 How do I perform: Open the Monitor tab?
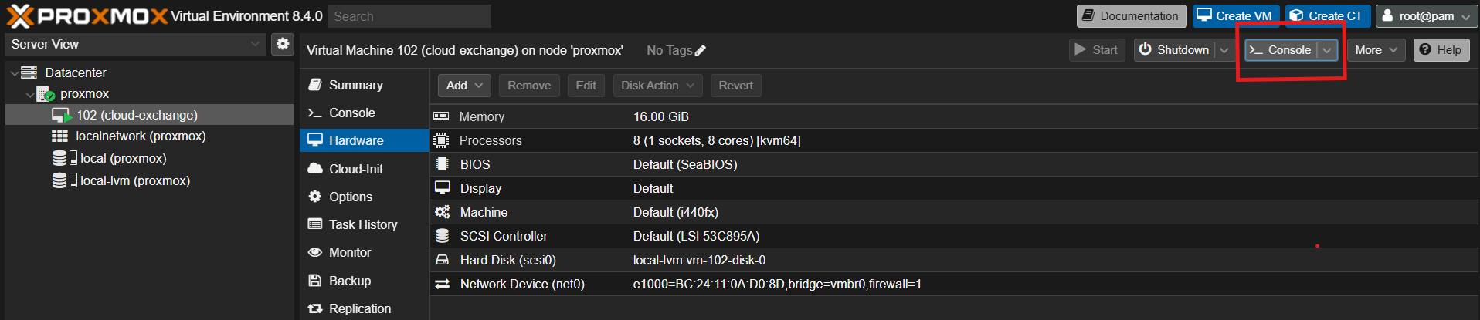pos(364,252)
